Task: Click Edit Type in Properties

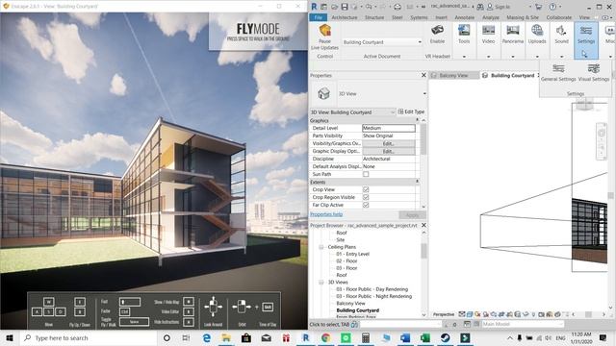Action: tap(411, 111)
